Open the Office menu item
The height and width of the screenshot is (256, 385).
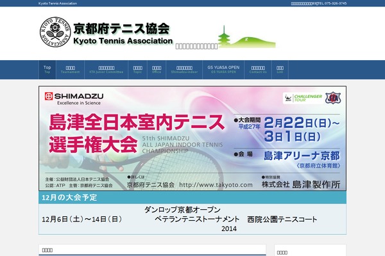[x=157, y=70]
